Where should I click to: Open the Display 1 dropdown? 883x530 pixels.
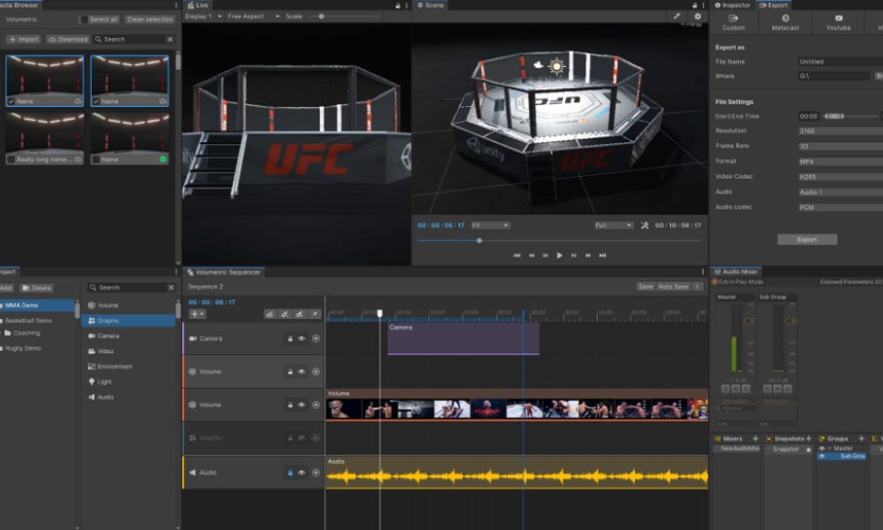click(x=203, y=16)
